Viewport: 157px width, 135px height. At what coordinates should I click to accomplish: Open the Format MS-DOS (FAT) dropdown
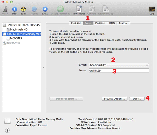click(119, 65)
